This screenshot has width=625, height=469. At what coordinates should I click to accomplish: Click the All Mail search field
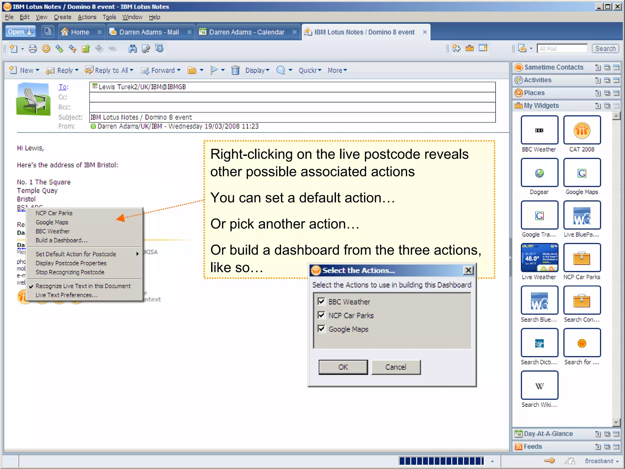(x=562, y=49)
